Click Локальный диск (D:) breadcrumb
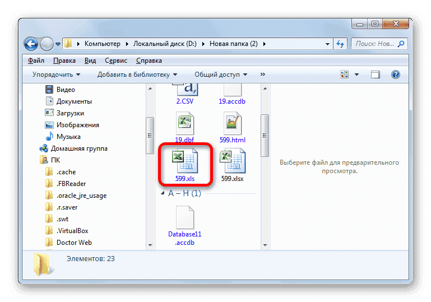The height and width of the screenshot is (302, 431). click(165, 44)
